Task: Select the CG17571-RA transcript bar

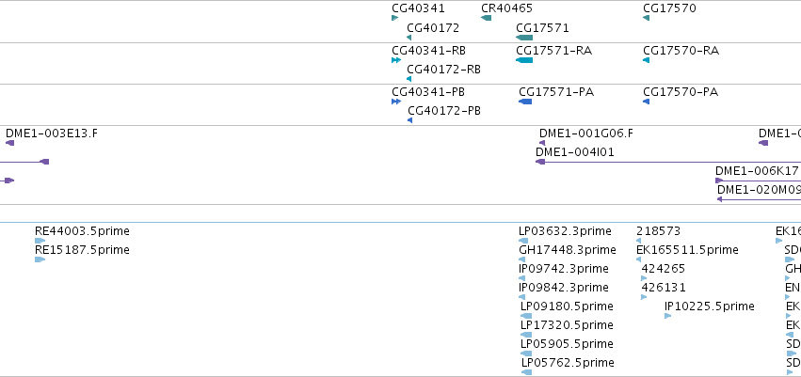Action: pos(524,60)
